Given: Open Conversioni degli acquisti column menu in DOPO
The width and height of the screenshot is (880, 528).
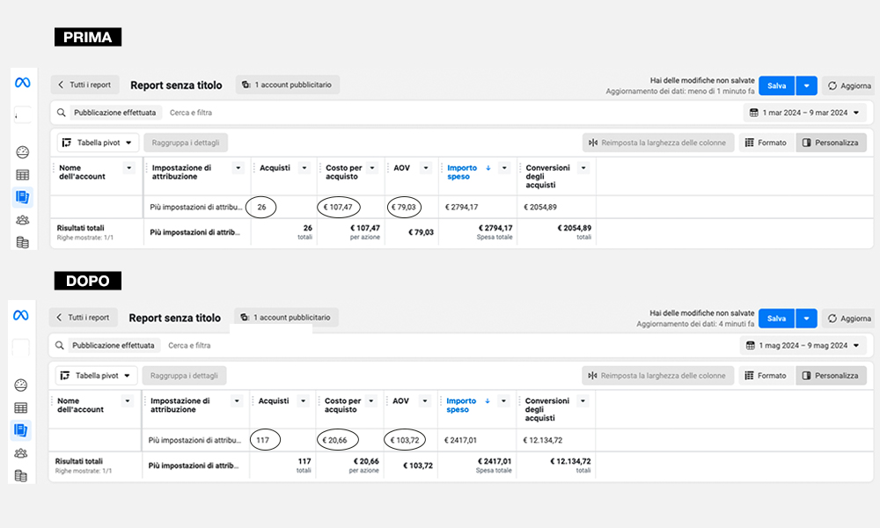Looking at the screenshot, I should point(583,400).
